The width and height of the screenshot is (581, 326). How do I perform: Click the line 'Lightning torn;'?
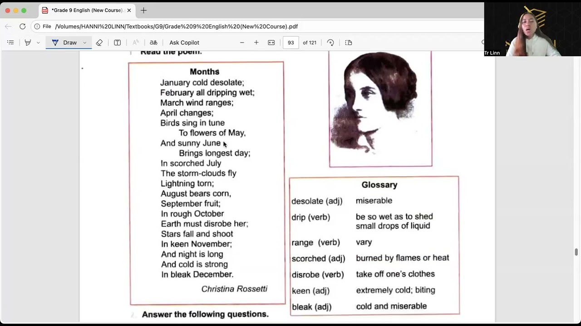click(187, 183)
